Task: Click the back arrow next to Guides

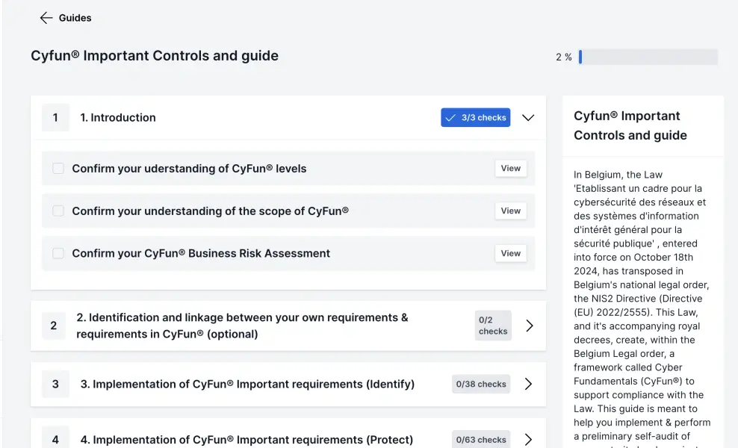Action: click(x=46, y=18)
